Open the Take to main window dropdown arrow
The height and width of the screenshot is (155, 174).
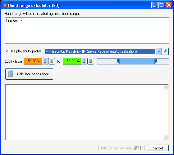[x=142, y=148]
